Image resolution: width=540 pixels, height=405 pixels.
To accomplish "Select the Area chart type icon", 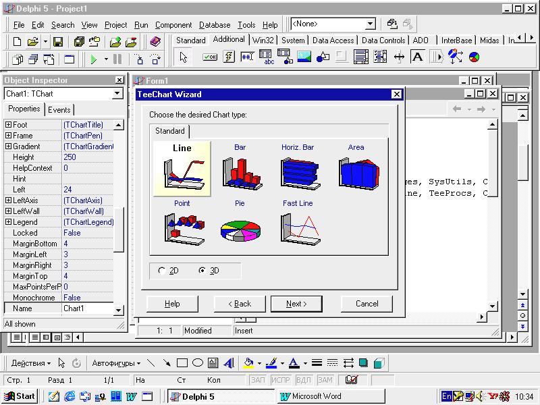I will [358, 173].
